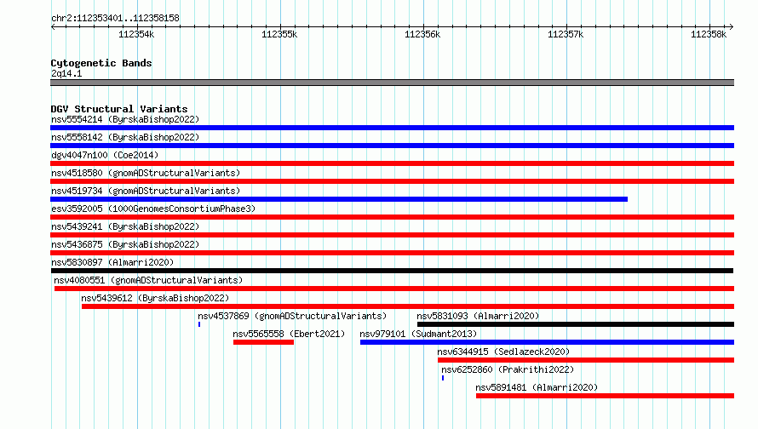Image resolution: width=758 pixels, height=429 pixels.
Task: Click the chr2:112353401..112358158 coordinate label
Action: coord(115,18)
